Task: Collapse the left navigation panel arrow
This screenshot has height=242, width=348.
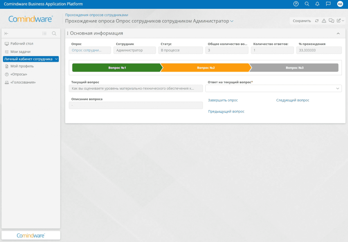Action: (6, 33)
